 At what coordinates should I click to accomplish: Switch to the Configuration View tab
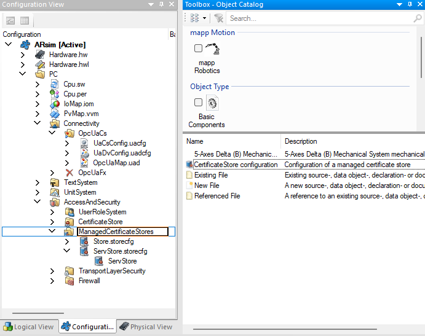coord(87,327)
